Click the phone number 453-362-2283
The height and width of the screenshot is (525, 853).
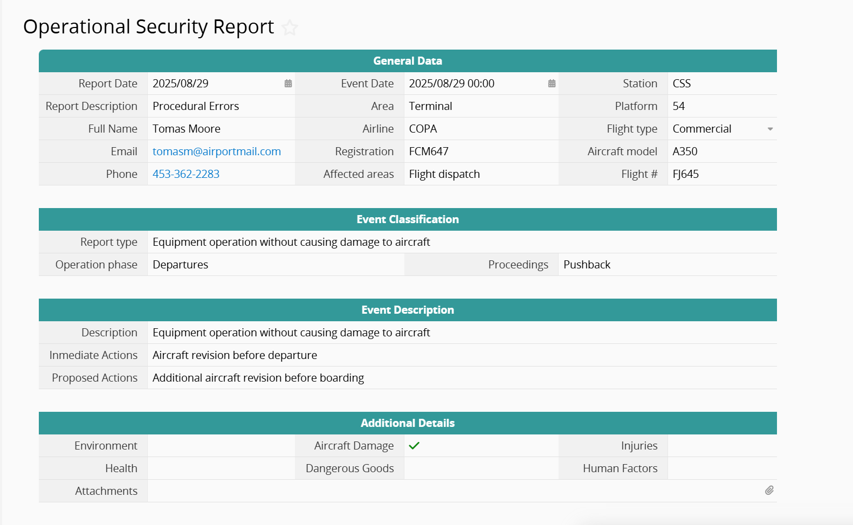pos(186,174)
